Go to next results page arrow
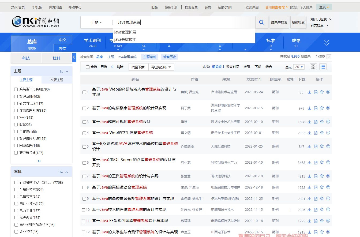The height and width of the screenshot is (237, 360). click(x=329, y=57)
